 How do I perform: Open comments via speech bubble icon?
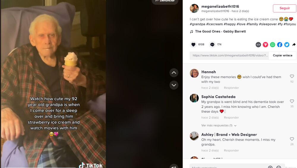[x=212, y=44]
